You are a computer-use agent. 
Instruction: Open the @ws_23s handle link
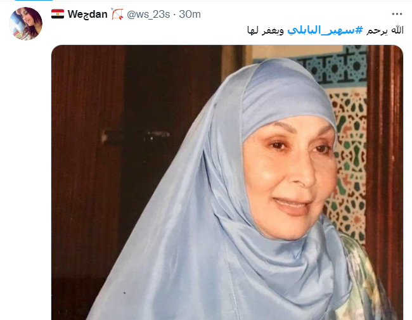pos(148,15)
